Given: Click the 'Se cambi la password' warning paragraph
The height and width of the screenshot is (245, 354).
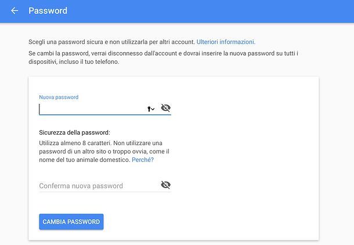Looking at the screenshot, I should 162,53.
